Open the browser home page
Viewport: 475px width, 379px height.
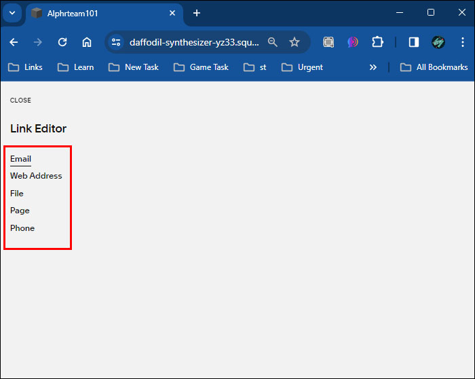point(87,42)
